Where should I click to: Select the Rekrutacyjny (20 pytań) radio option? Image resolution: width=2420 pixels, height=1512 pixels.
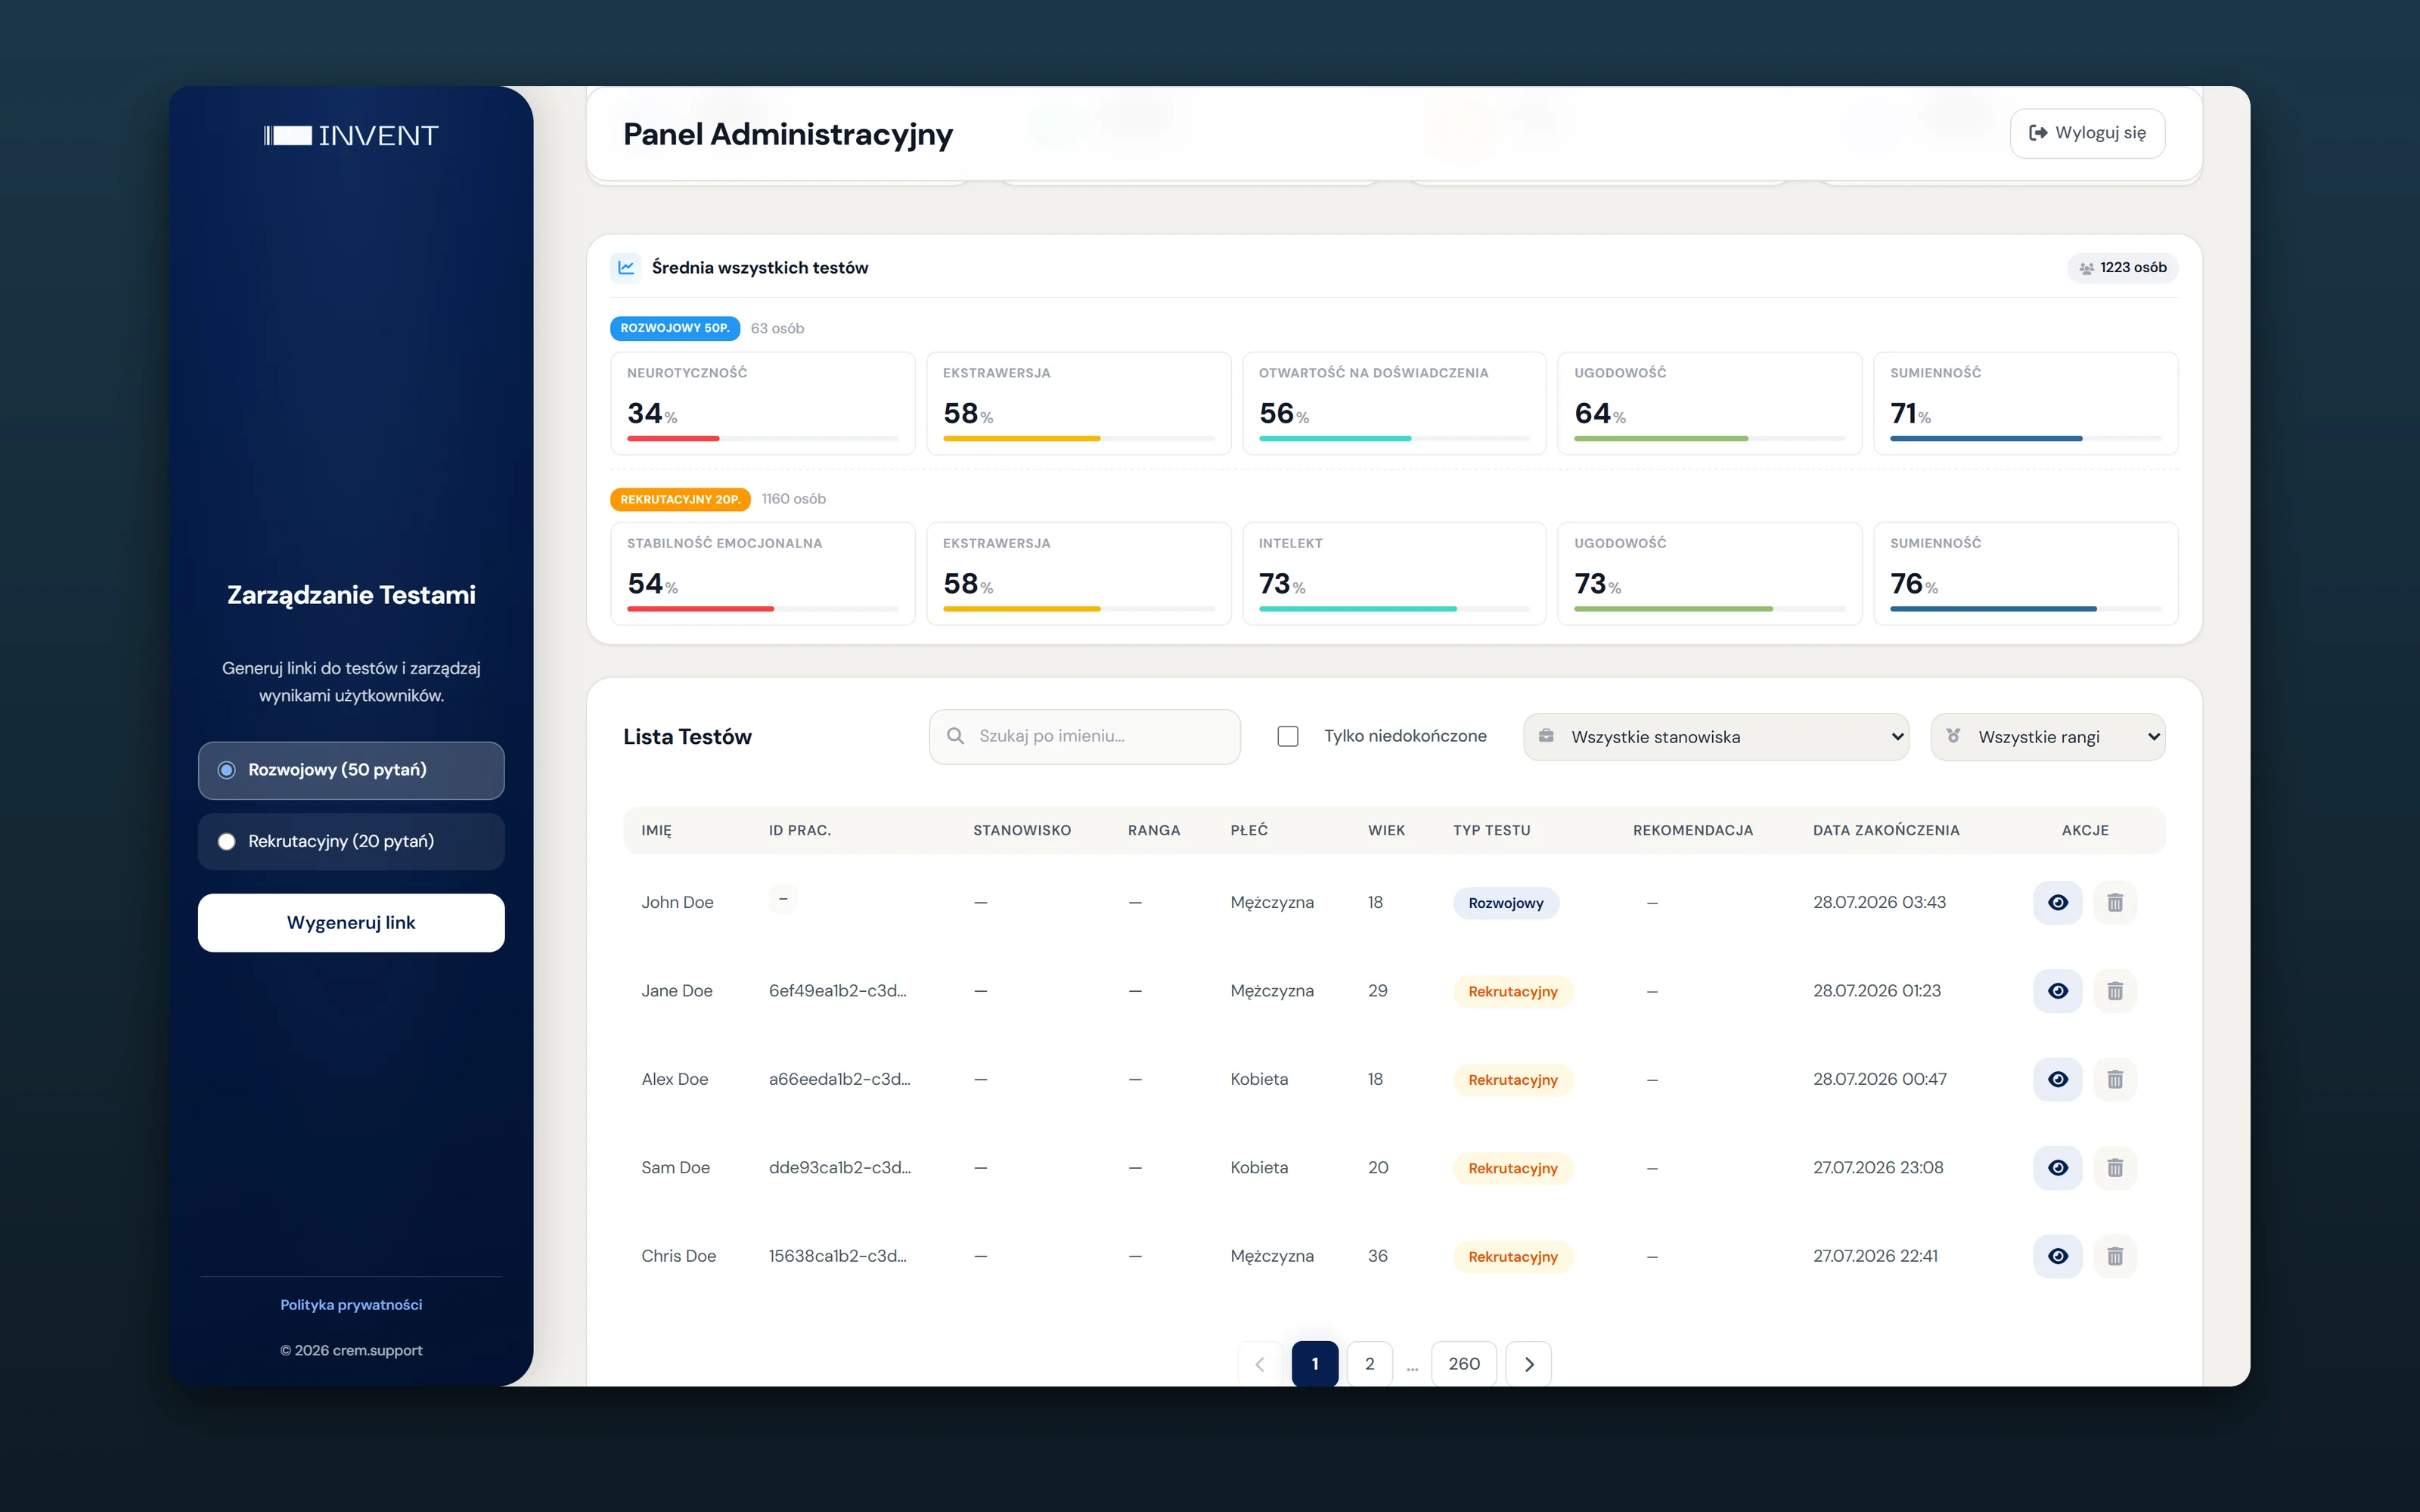[351, 841]
